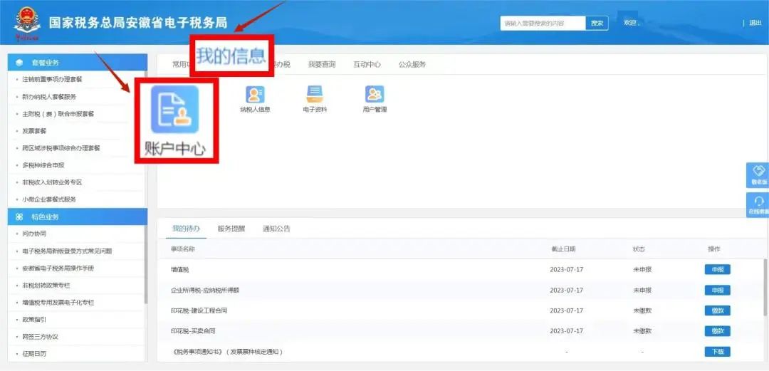Click the 操作 column header
Viewport: 769px width, 371px height.
pyautogui.click(x=714, y=249)
